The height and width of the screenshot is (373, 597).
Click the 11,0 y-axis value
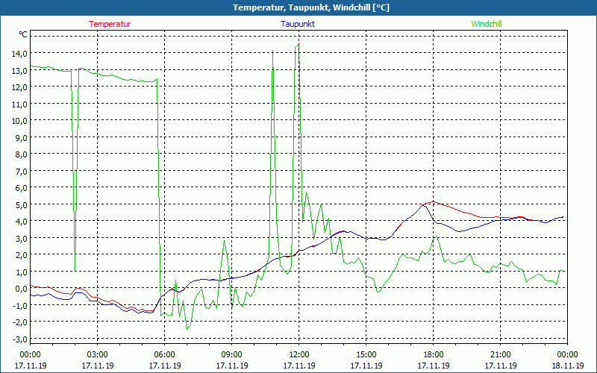pos(19,104)
